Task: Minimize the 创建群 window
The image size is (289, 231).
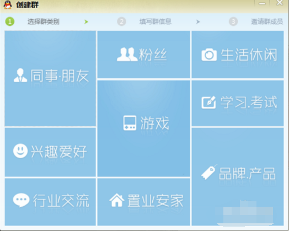Action: [x=262, y=4]
